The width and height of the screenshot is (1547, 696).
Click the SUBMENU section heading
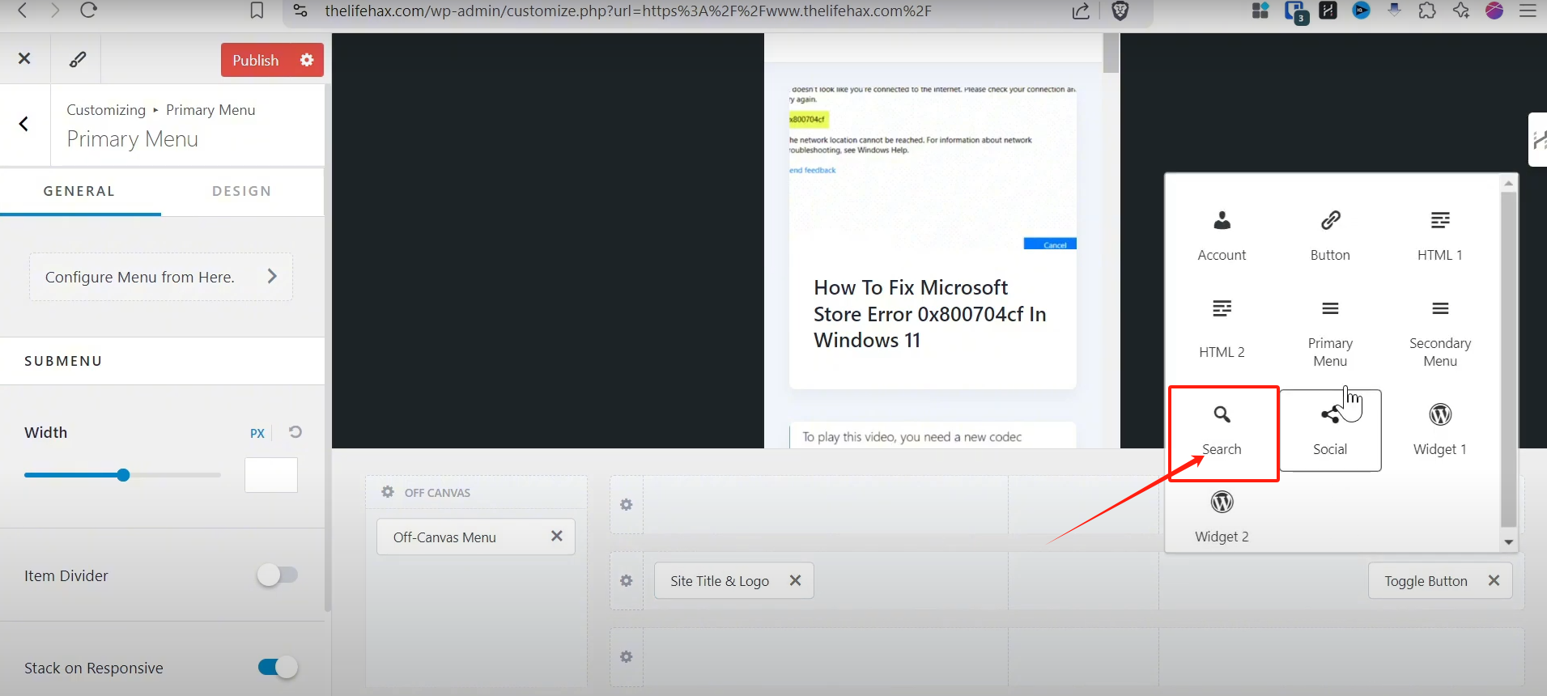pos(63,361)
